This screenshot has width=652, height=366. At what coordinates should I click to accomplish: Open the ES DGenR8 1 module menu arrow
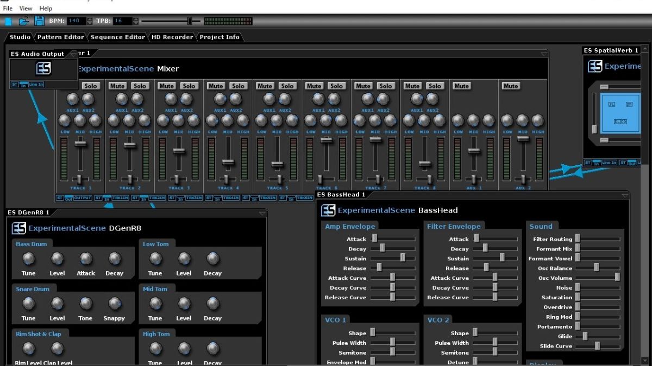(x=262, y=214)
